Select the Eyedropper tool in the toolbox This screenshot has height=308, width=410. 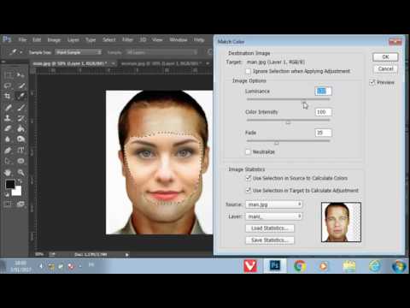click(x=20, y=96)
